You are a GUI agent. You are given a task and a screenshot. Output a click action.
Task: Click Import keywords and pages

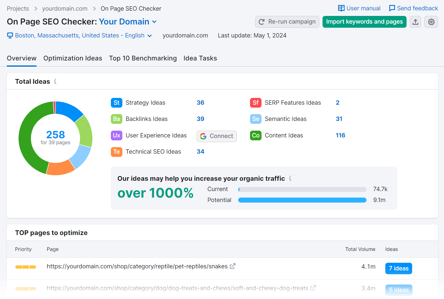(x=364, y=22)
